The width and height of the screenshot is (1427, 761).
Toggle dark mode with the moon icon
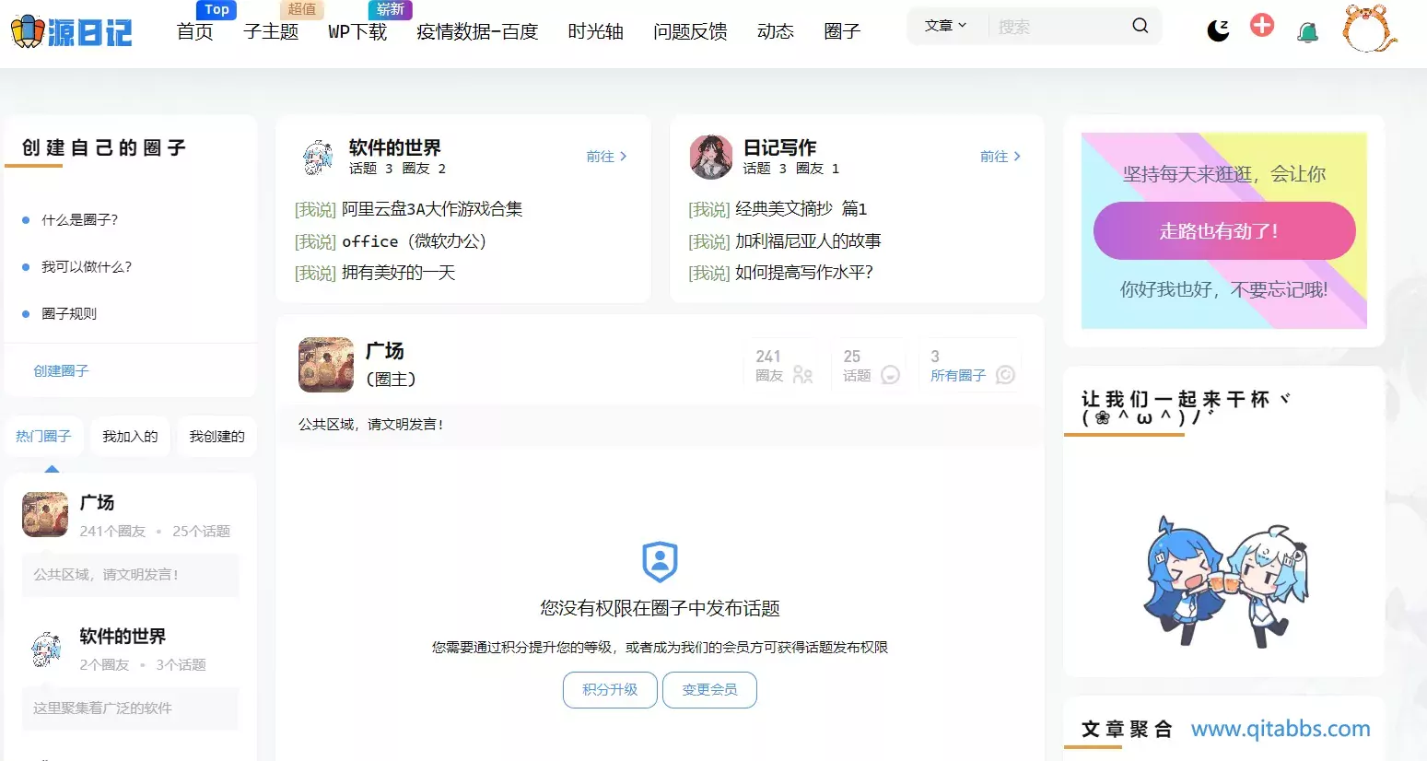coord(1218,29)
